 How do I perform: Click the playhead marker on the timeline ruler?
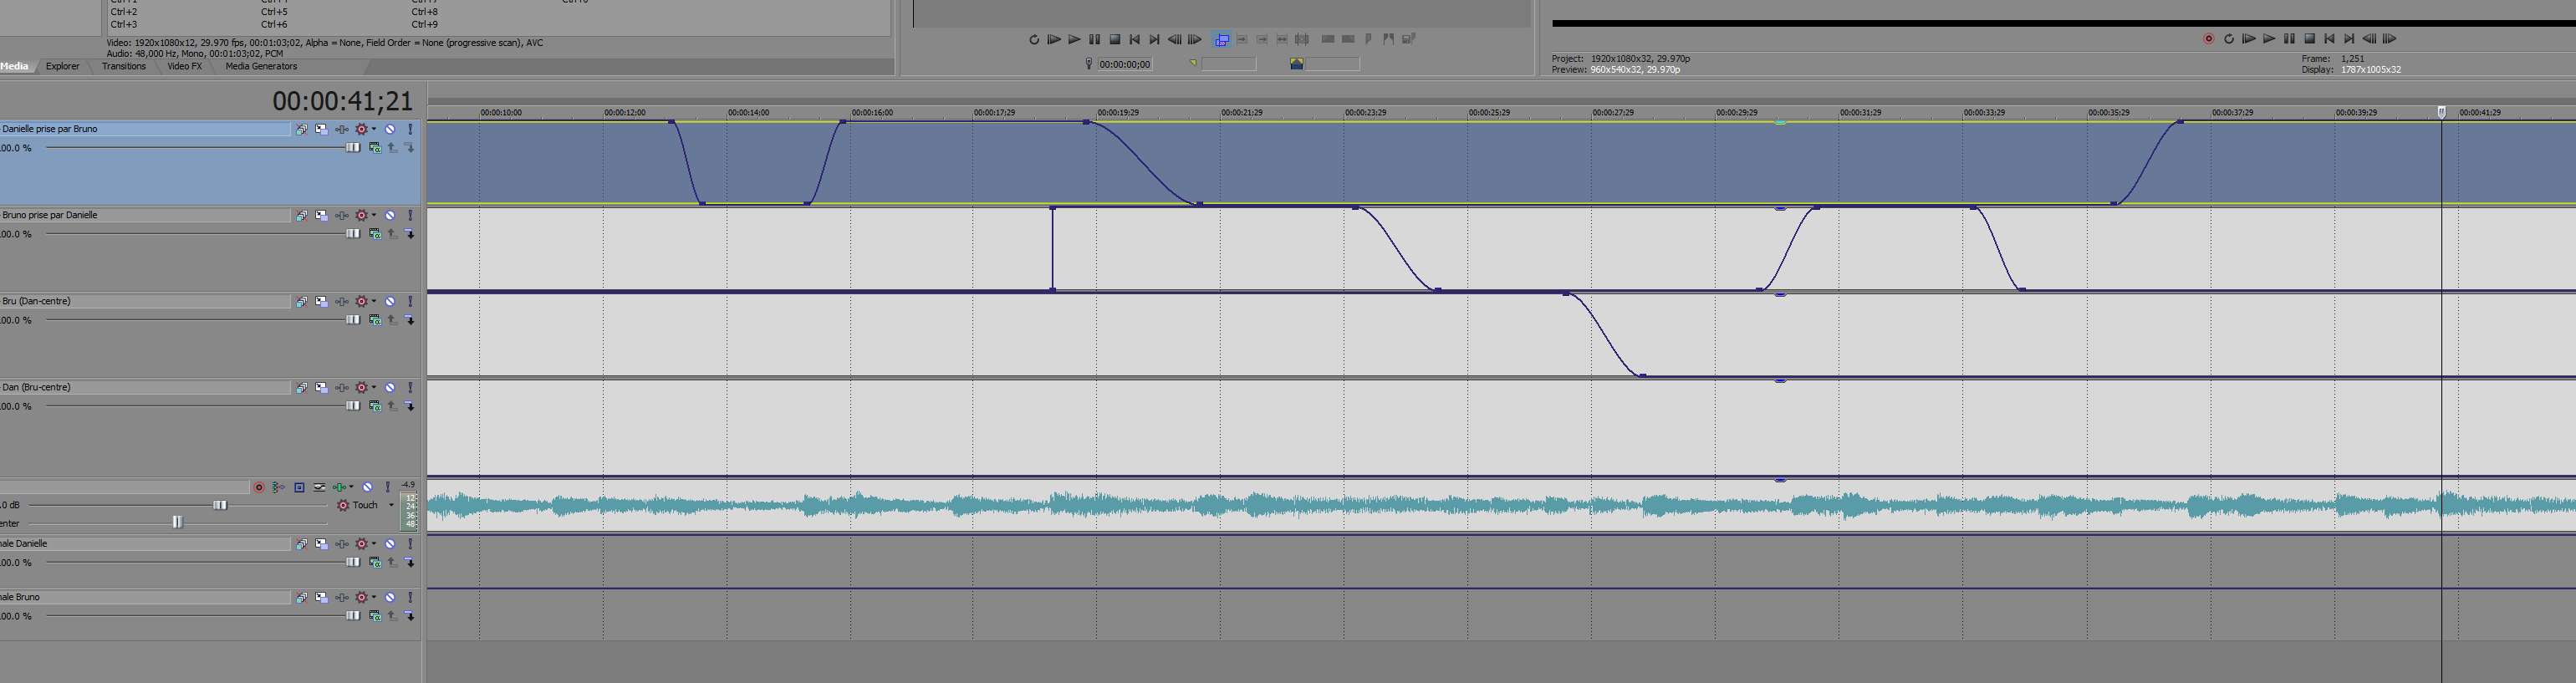tap(2441, 112)
